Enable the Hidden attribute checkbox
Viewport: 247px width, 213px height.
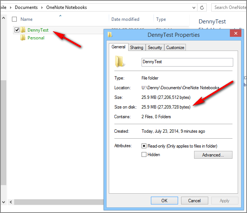144,155
